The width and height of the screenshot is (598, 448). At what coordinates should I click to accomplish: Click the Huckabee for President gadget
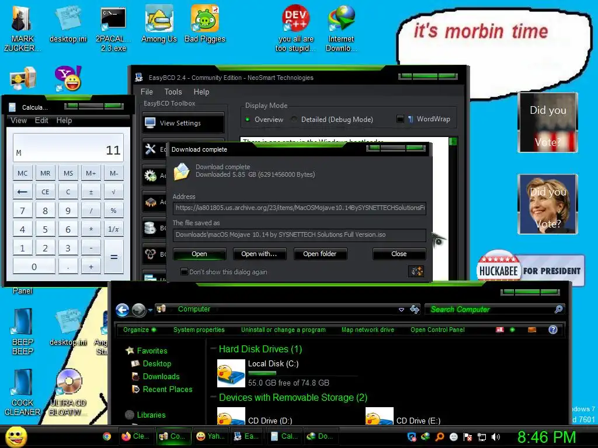click(x=530, y=269)
